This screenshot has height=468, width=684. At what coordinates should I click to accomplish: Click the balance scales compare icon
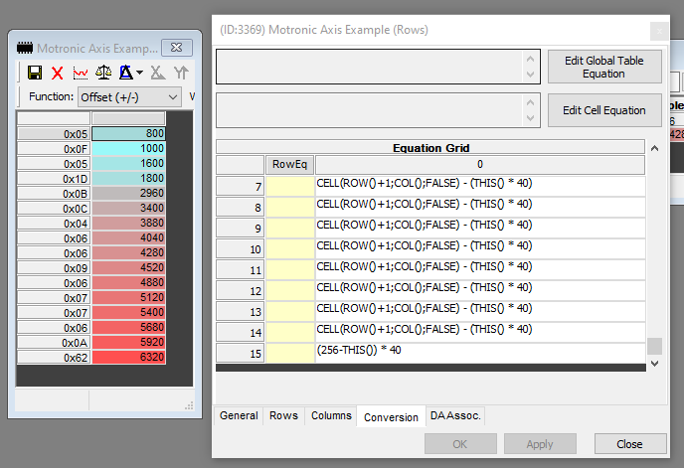(103, 73)
